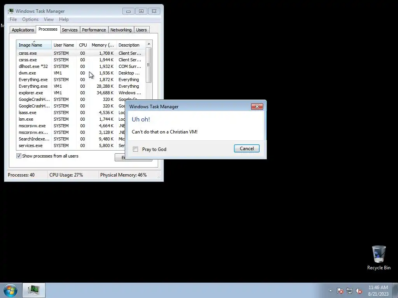The image size is (398, 298).
Task: Switch to the Networking tab
Action: coord(121,30)
